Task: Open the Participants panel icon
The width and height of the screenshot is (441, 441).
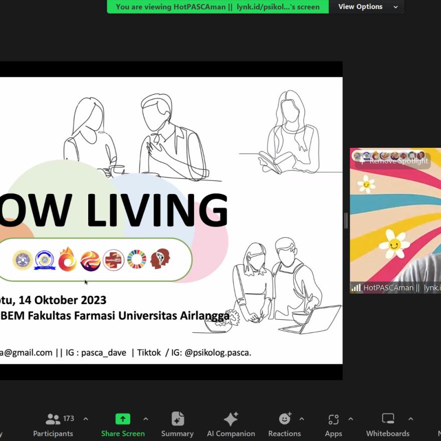Action: 53,419
